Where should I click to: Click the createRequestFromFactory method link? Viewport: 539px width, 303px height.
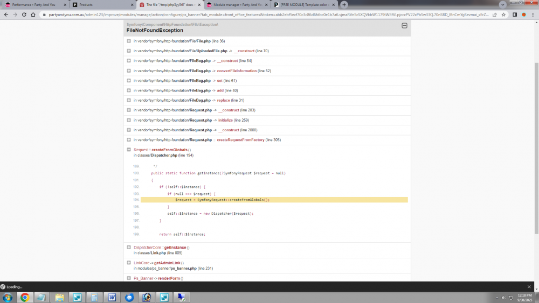(240, 140)
